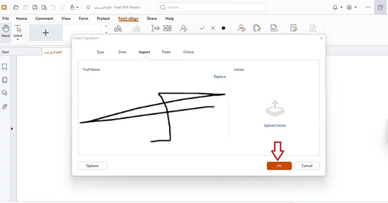This screenshot has width=388, height=203.
Task: Insert the checkmark symbol tool
Action: tap(202, 28)
